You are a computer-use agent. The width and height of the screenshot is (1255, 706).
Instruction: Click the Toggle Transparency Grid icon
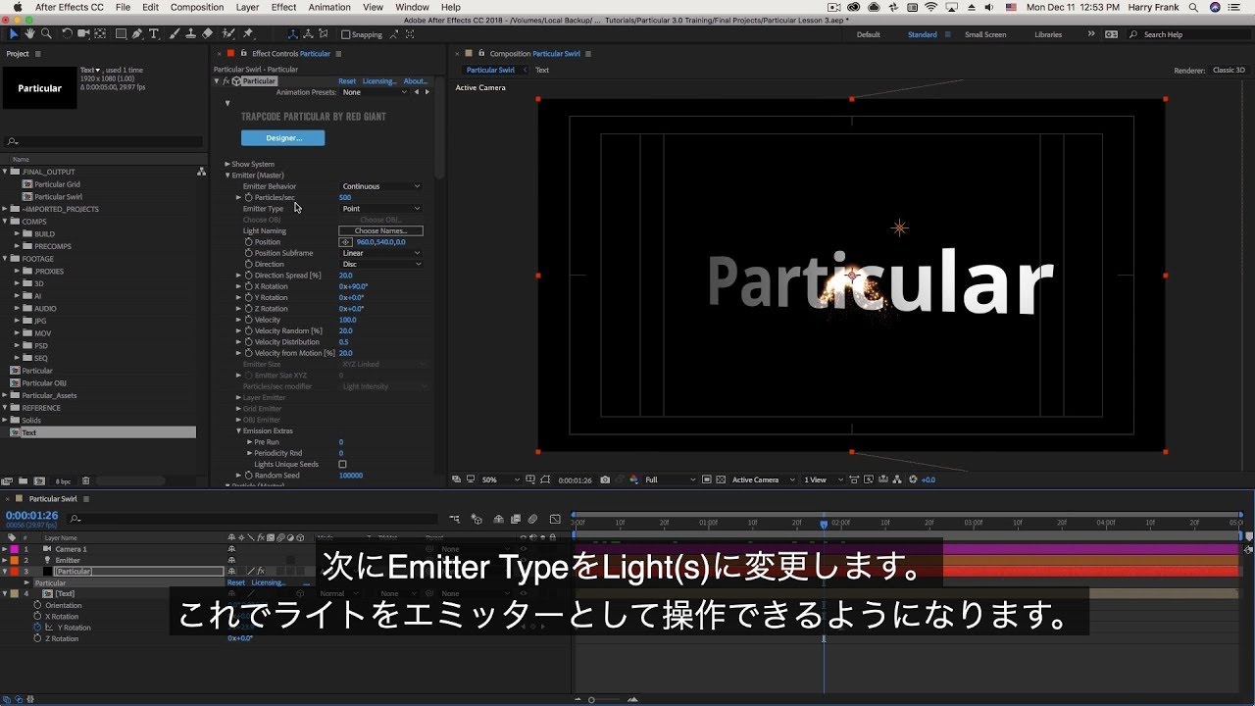(720, 479)
